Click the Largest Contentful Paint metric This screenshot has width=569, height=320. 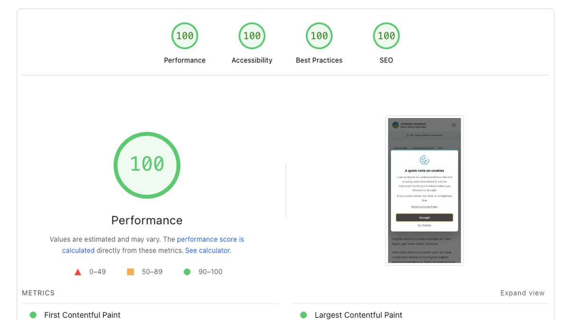tap(358, 315)
